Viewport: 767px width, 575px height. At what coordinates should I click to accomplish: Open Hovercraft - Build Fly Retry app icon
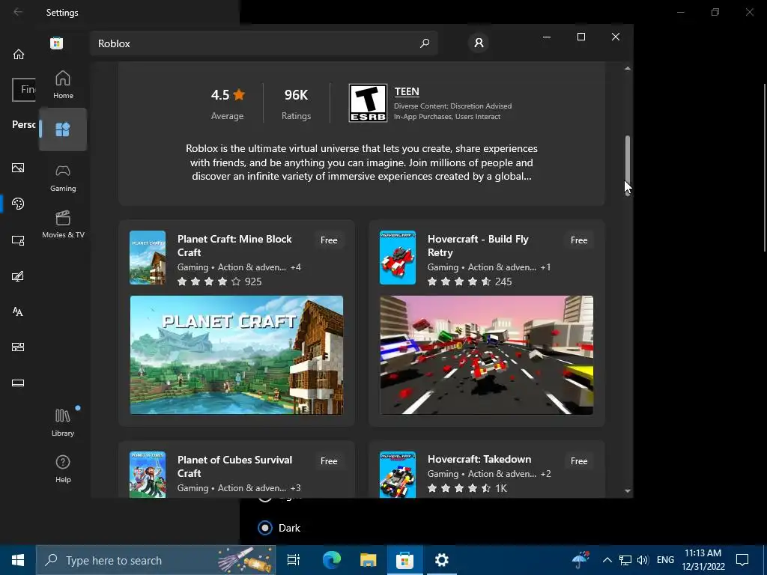click(398, 258)
